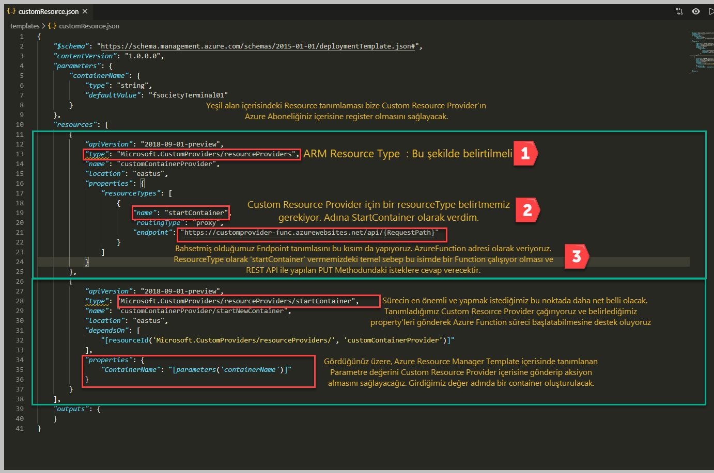714x473 pixels.
Task: Open the customResource.json breadcrumb item
Action: [x=89, y=26]
